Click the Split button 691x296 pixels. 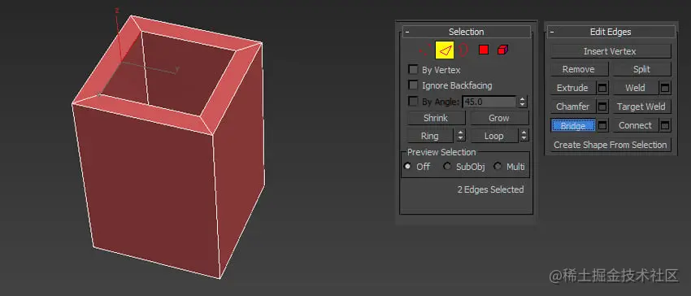coord(641,69)
